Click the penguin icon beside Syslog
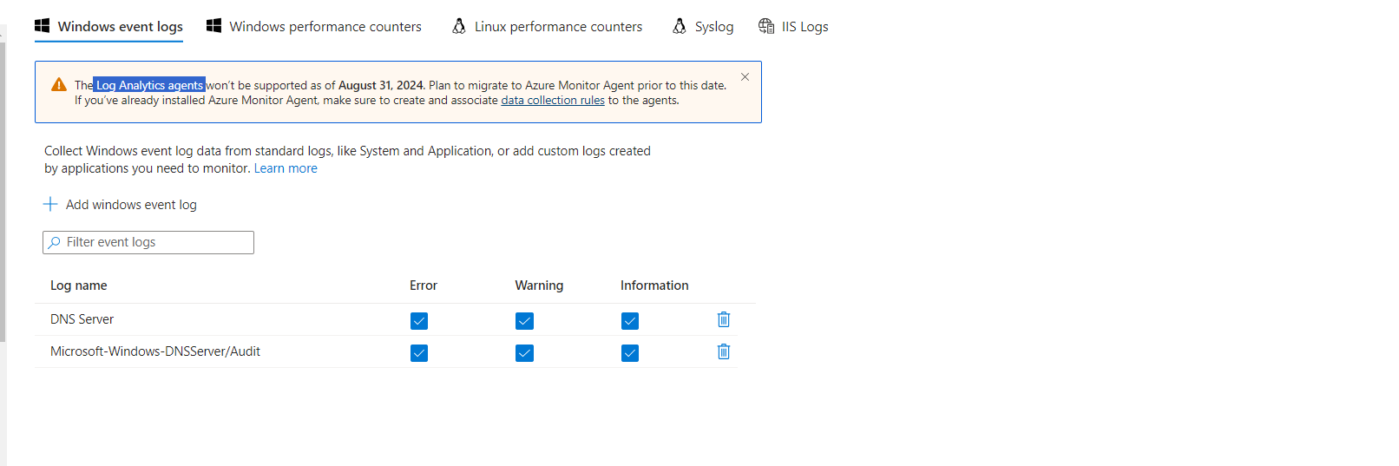 pos(680,26)
